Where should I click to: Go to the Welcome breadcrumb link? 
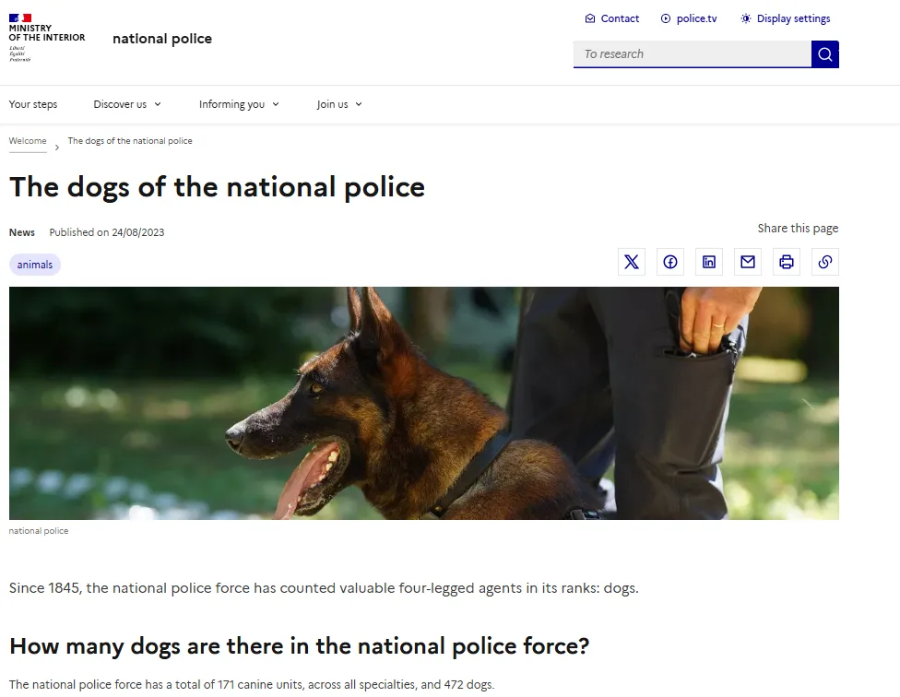click(28, 141)
